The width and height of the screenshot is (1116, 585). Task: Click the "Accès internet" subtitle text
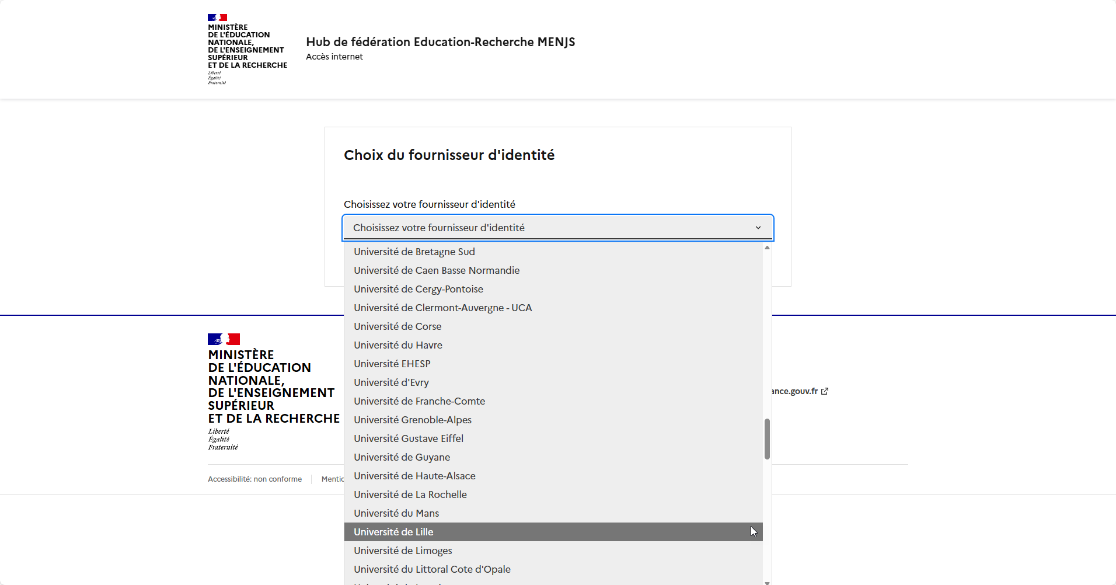point(334,57)
